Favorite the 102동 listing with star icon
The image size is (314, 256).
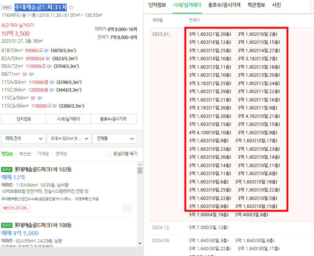tap(127, 208)
